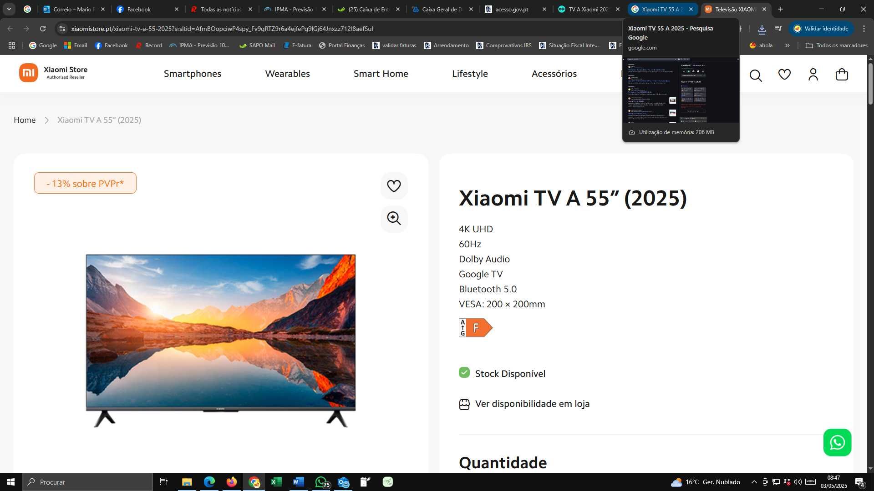Open Smart Home menu
The width and height of the screenshot is (874, 491).
381,74
